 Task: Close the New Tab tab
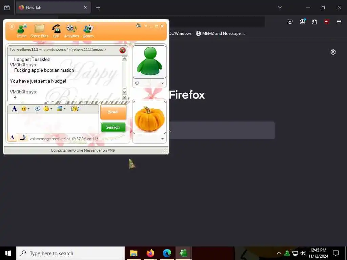point(85,7)
